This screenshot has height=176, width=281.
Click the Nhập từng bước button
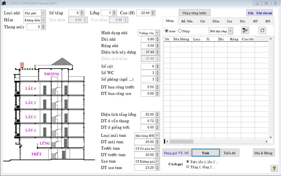(195, 13)
